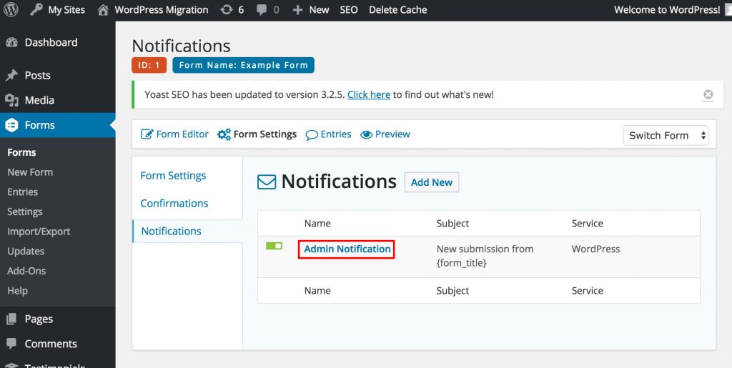Open New Form submenu item
The height and width of the screenshot is (368, 732).
tap(30, 172)
